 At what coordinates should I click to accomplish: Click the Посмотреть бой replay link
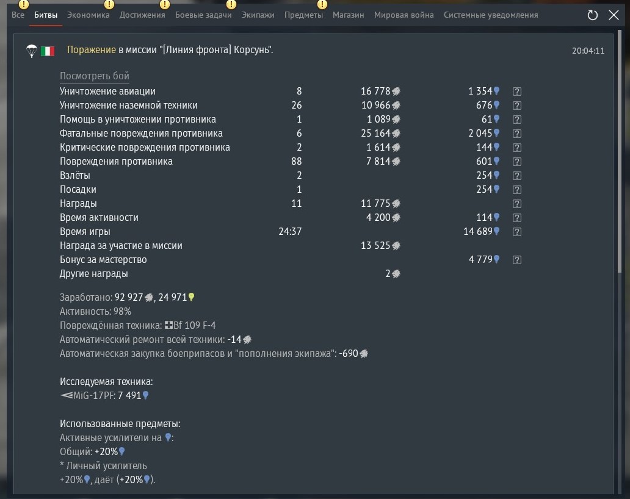(95, 76)
